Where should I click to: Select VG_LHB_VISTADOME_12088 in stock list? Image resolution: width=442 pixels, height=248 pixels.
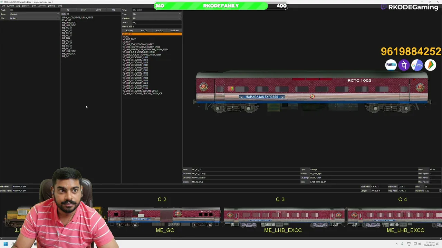(135, 73)
